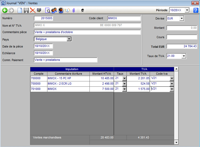Click the red X delete icon
Screen dimensions: 200x147
32,10
